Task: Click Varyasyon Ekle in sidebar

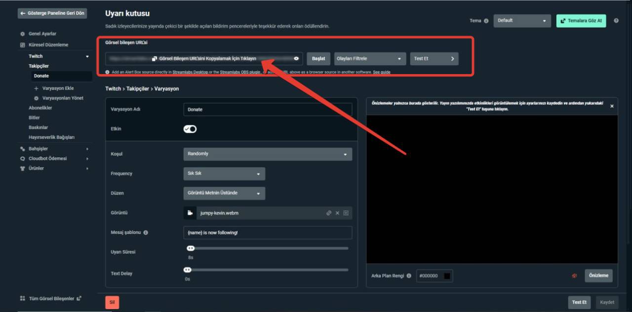Action: pyautogui.click(x=58, y=88)
